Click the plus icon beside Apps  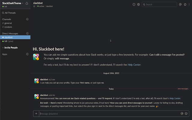tap(27, 54)
